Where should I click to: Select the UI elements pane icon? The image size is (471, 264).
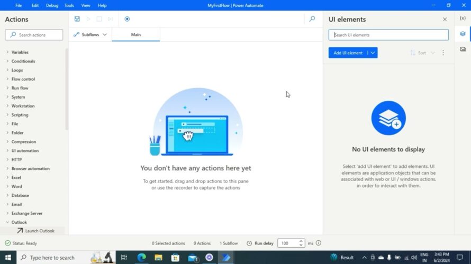click(x=463, y=34)
